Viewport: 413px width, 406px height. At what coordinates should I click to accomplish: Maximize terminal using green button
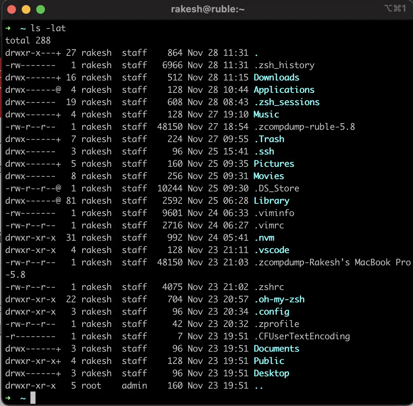(x=41, y=9)
